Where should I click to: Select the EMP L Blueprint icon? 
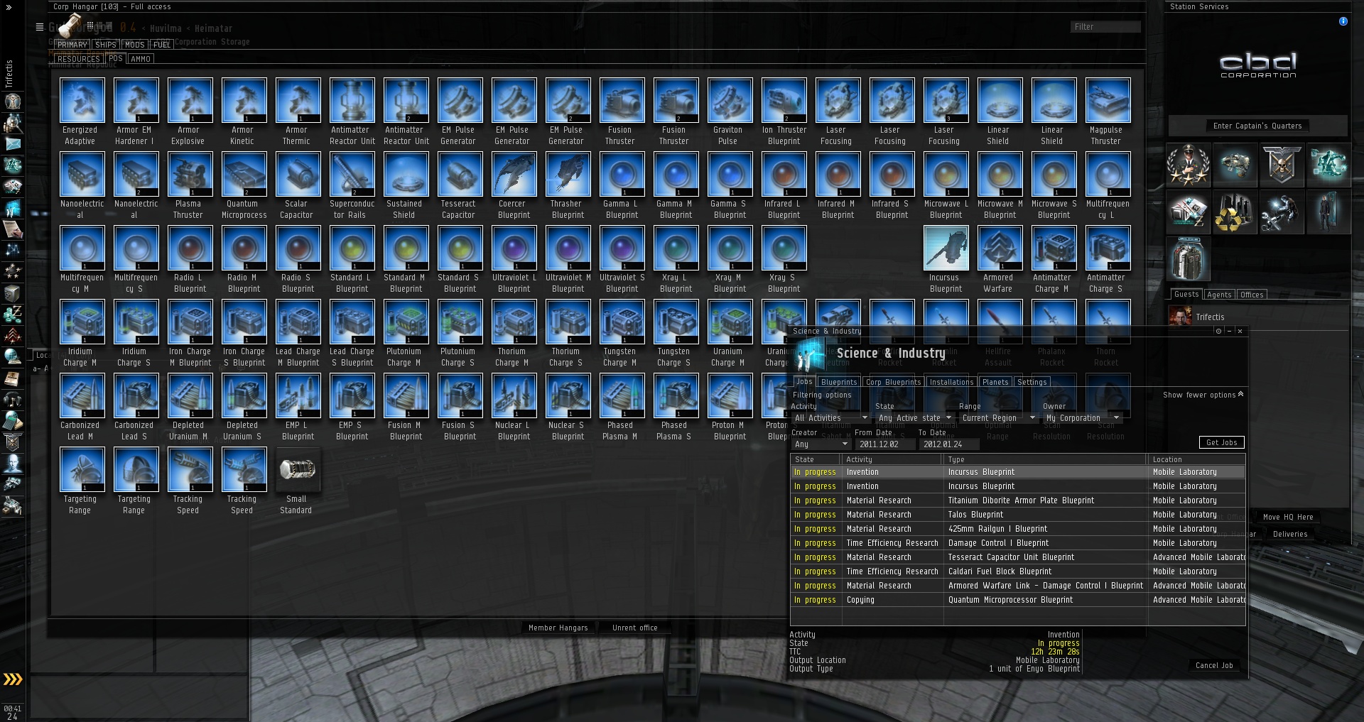(x=298, y=395)
